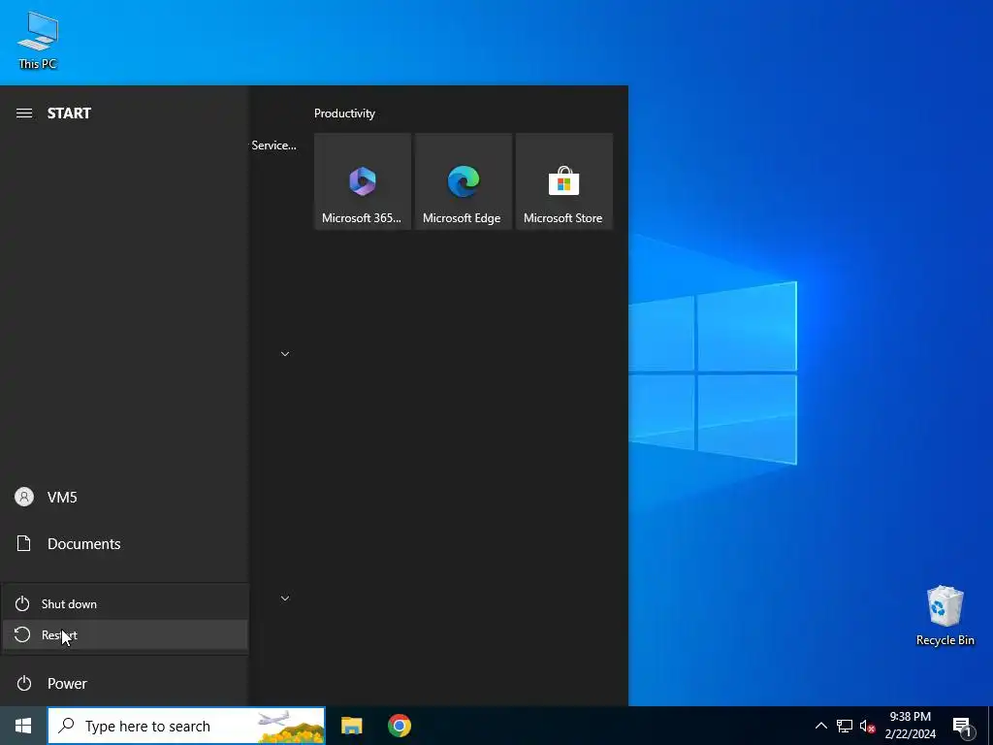Open the muted volume tray icon
The image size is (993, 745).
pos(867,726)
